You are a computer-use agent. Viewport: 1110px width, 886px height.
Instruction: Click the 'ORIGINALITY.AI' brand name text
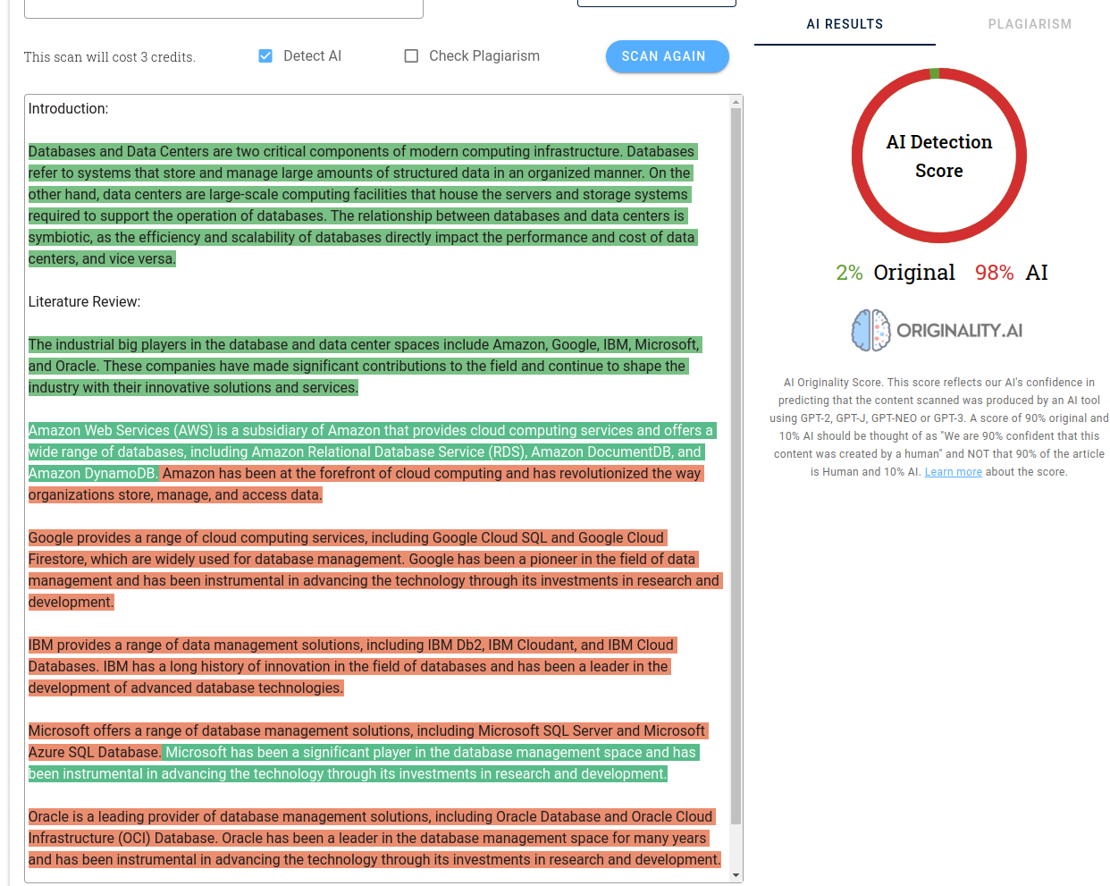click(x=960, y=331)
